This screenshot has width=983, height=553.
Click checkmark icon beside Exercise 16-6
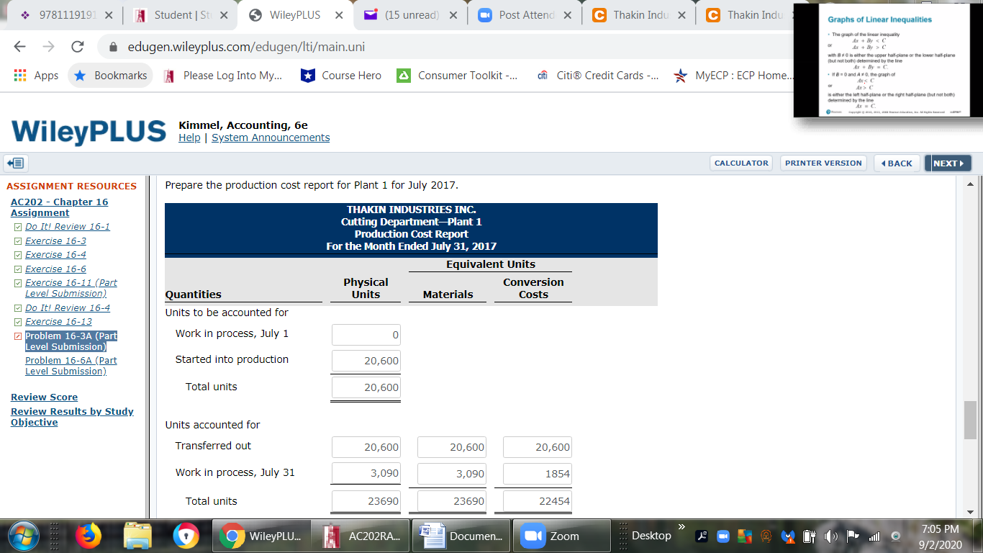[x=18, y=269]
